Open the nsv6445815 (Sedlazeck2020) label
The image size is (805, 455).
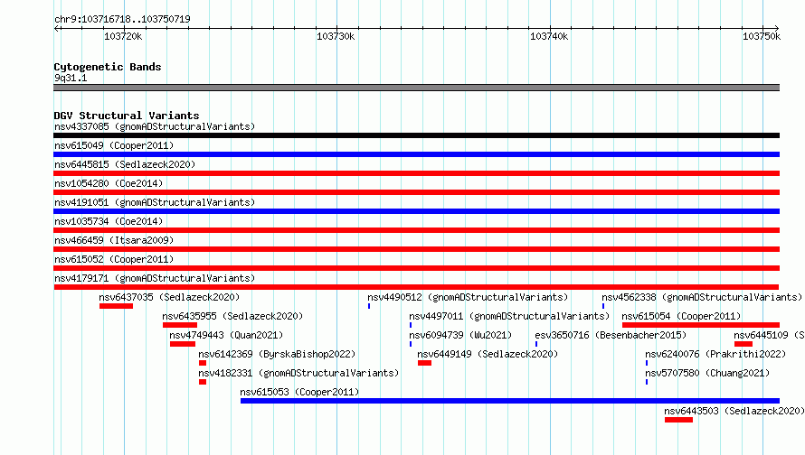(125, 164)
